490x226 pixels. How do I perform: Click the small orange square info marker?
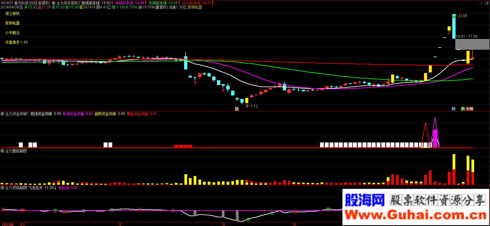[x=237, y=109]
